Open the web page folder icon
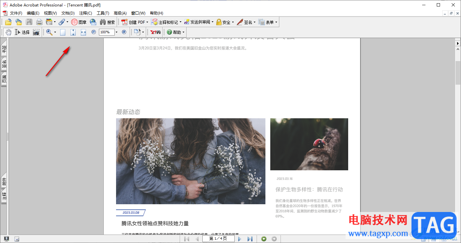Image resolution: width=461 pixels, height=243 pixels. click(x=19, y=22)
